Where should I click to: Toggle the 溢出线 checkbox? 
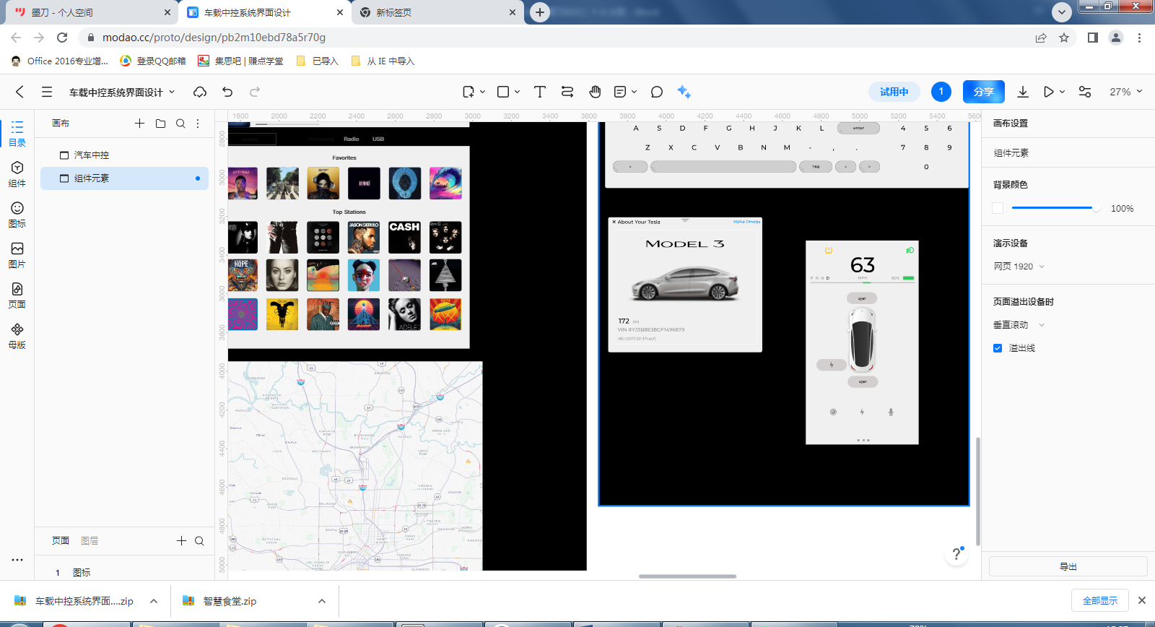click(998, 348)
